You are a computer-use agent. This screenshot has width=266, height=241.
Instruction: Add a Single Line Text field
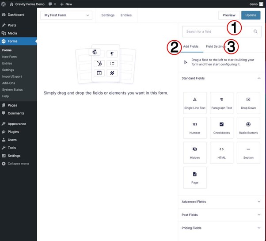click(x=195, y=103)
